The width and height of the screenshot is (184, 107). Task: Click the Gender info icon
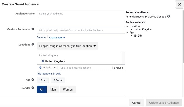[x=33, y=88]
